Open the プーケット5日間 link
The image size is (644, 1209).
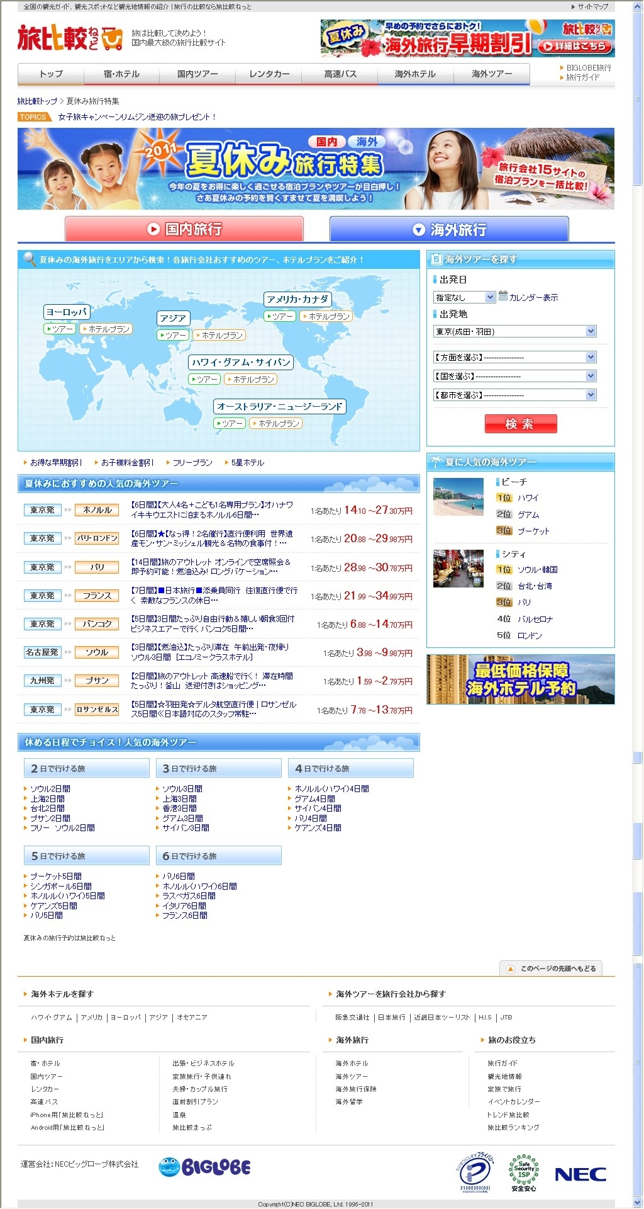point(56,876)
